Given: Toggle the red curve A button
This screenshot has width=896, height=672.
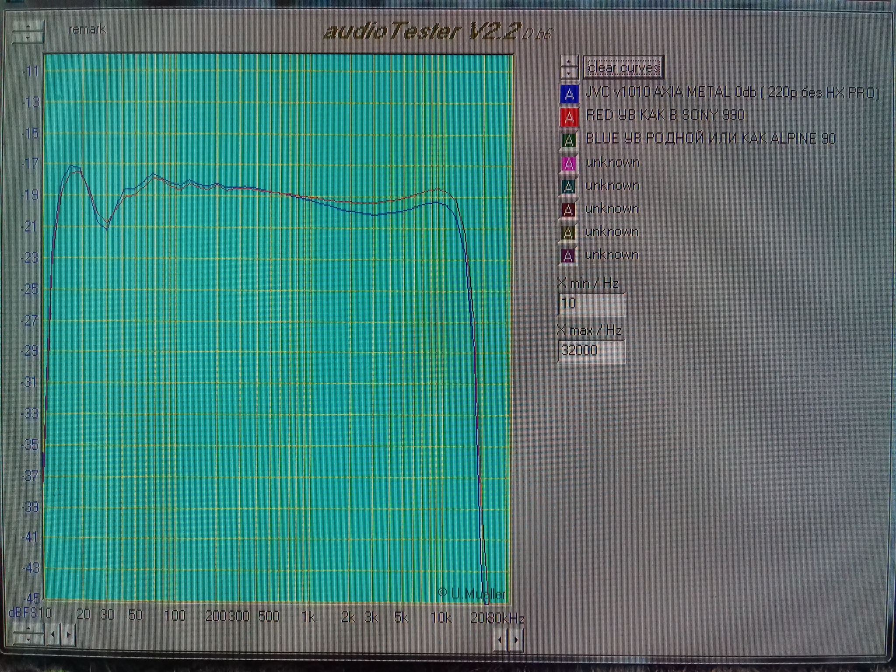Looking at the screenshot, I should coord(569,117).
